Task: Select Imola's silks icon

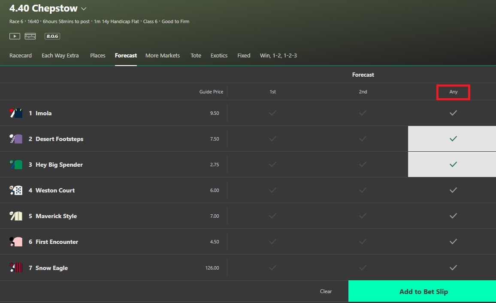Action: pyautogui.click(x=15, y=113)
